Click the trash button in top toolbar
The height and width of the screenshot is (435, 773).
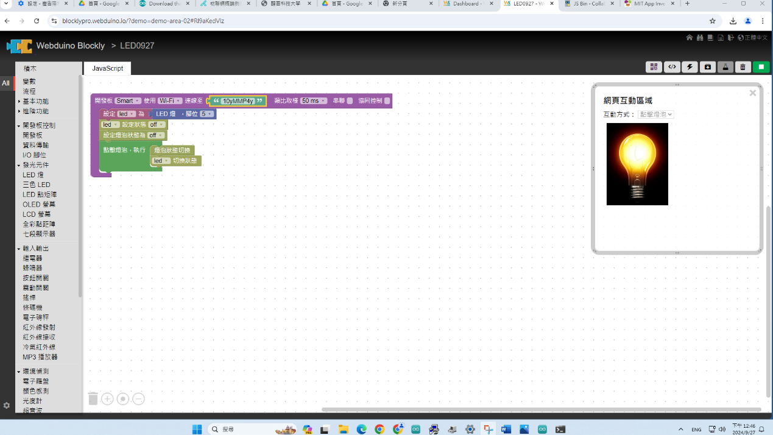click(743, 67)
